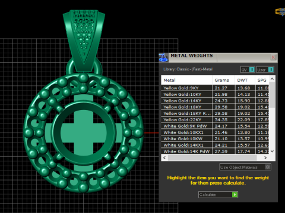
Task: Select the White Gold:10KW row
Action: pos(215,138)
